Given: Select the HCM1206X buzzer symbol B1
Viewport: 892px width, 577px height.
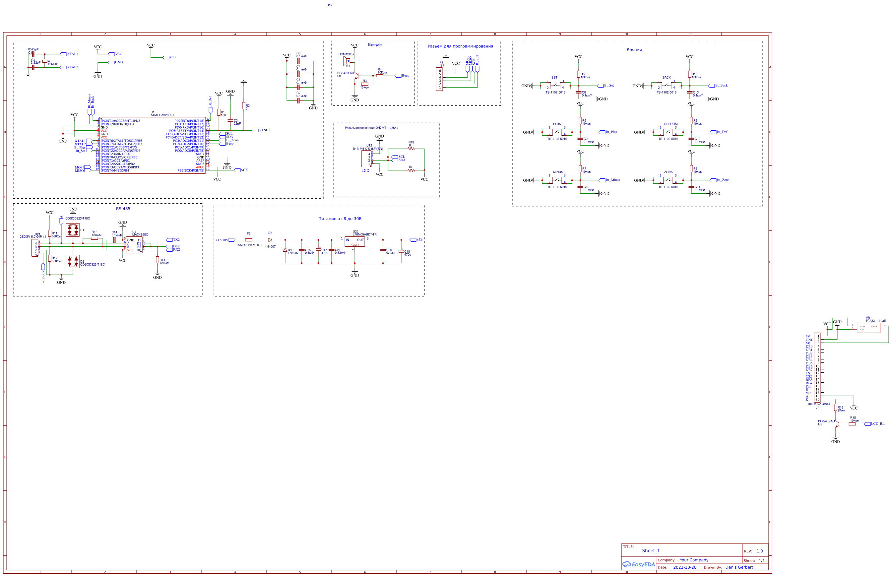Looking at the screenshot, I should point(347,61).
